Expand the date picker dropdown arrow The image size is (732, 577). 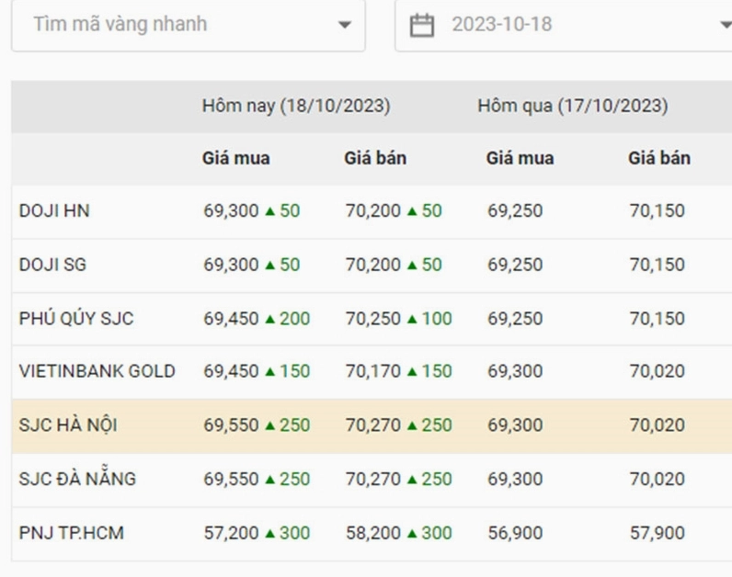(x=726, y=25)
